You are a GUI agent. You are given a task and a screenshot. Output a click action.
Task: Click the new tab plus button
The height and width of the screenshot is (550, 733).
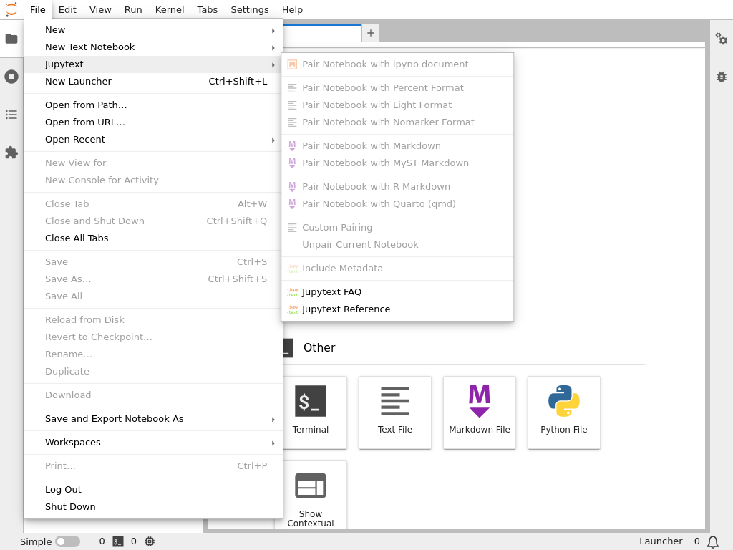[x=371, y=33]
